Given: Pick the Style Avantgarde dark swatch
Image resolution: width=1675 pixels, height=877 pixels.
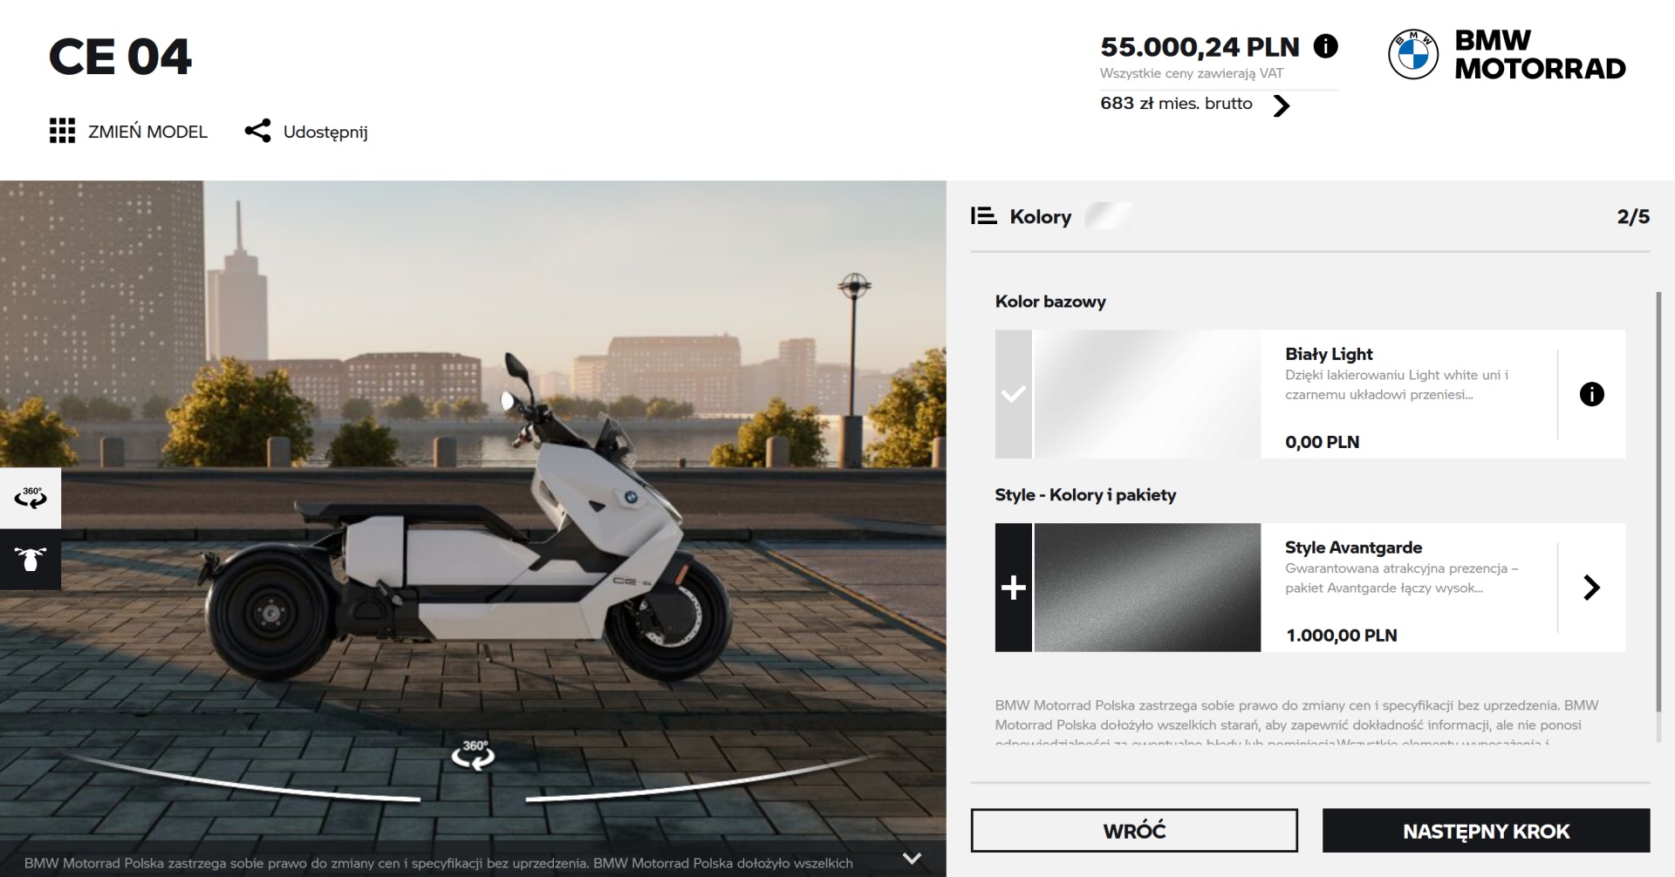Looking at the screenshot, I should 1147,588.
